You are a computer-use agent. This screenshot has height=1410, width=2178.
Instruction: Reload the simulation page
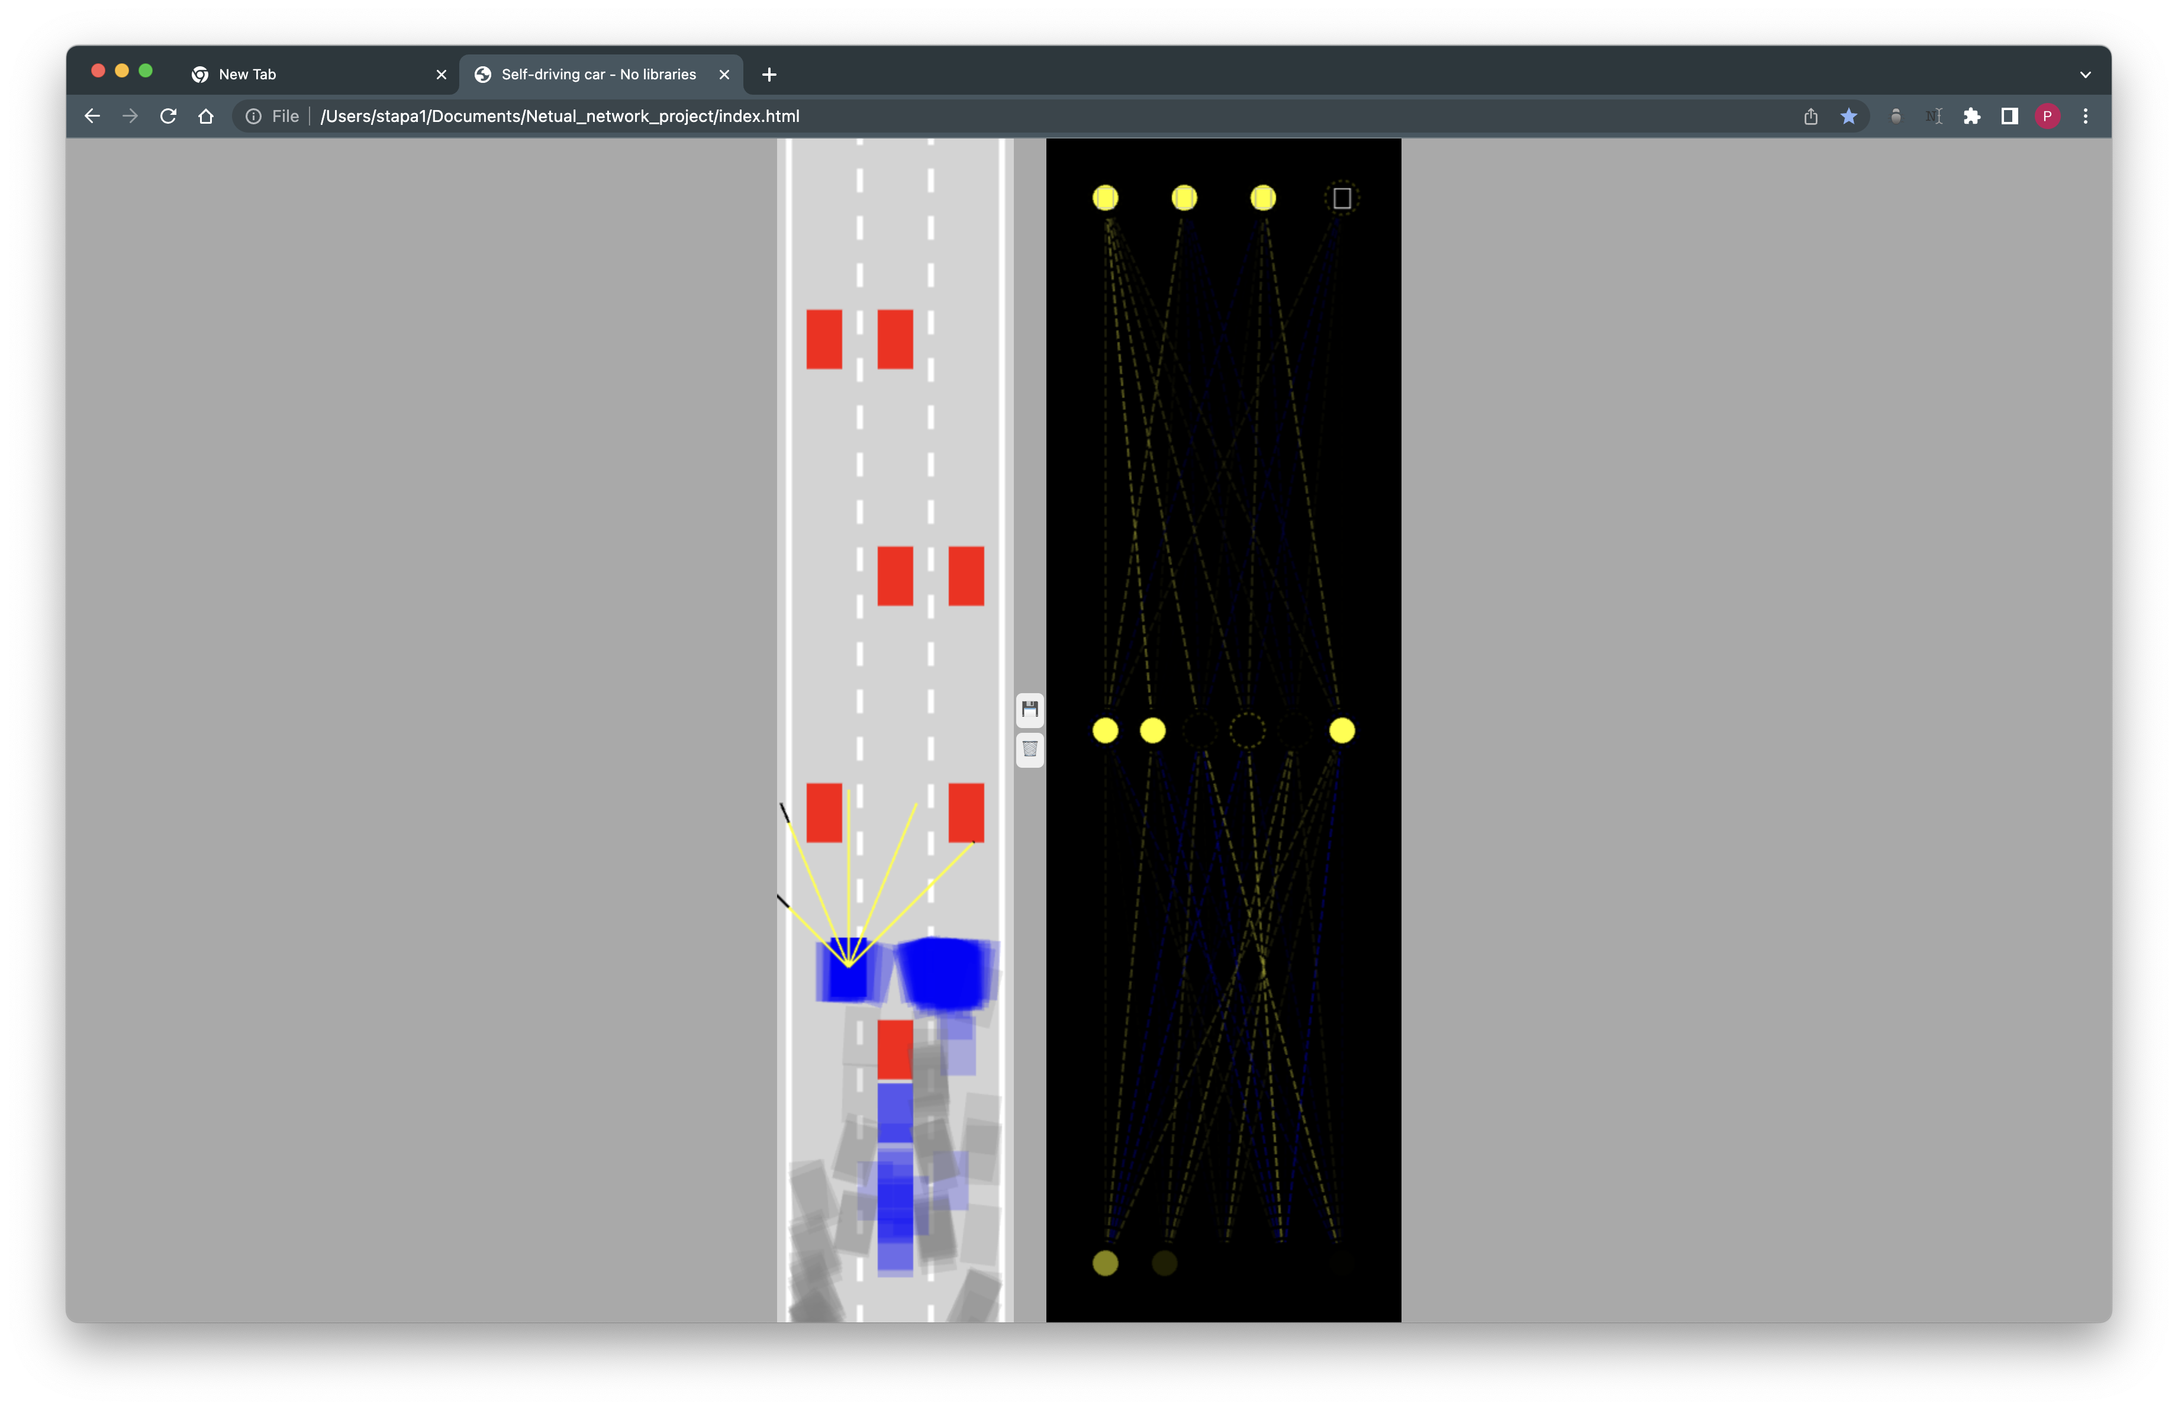pyautogui.click(x=169, y=116)
